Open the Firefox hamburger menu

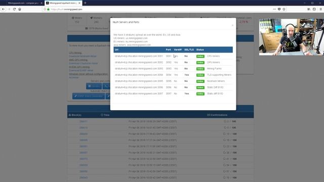[320, 9]
